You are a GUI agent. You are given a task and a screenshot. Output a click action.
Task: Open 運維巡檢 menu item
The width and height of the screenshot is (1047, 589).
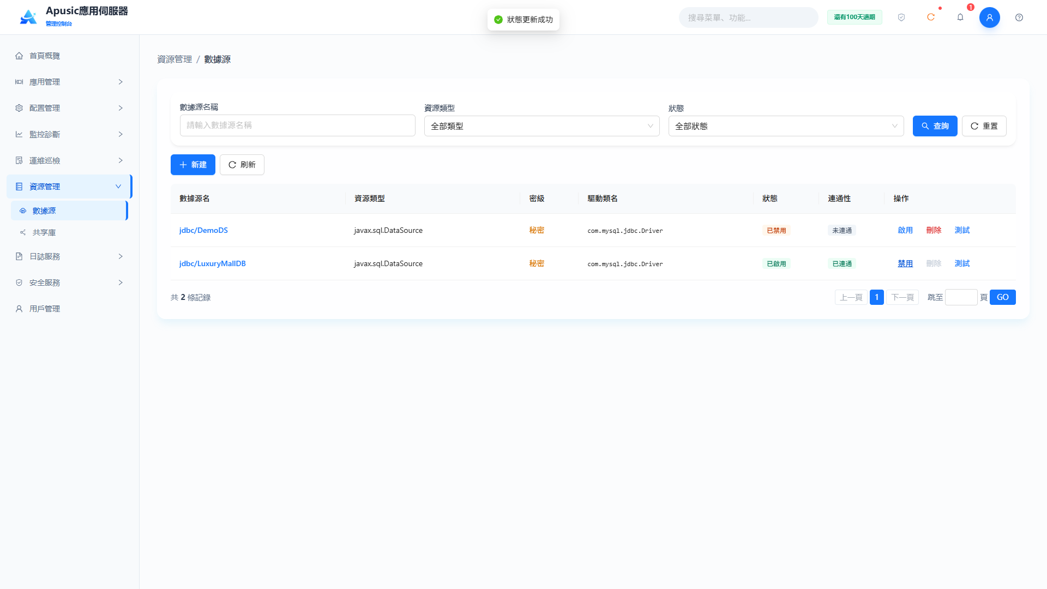(x=69, y=160)
